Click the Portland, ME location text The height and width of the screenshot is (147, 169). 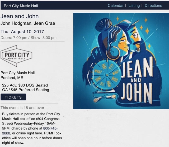(12, 78)
